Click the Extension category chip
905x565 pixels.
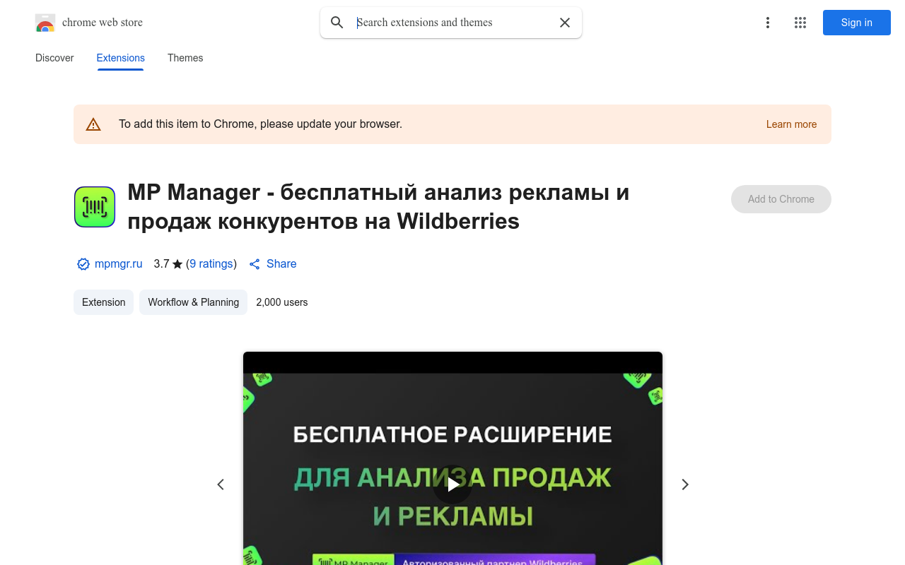coord(103,302)
